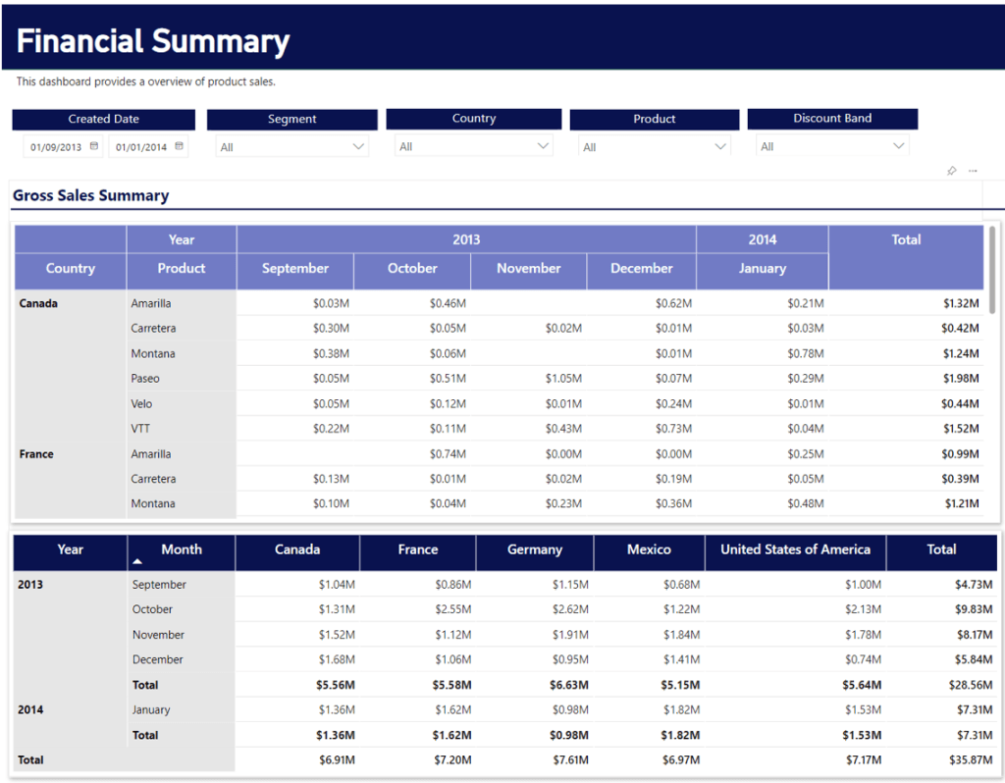Select the 2013 year header cell
Viewport: 1005px width, 783px height.
[466, 238]
